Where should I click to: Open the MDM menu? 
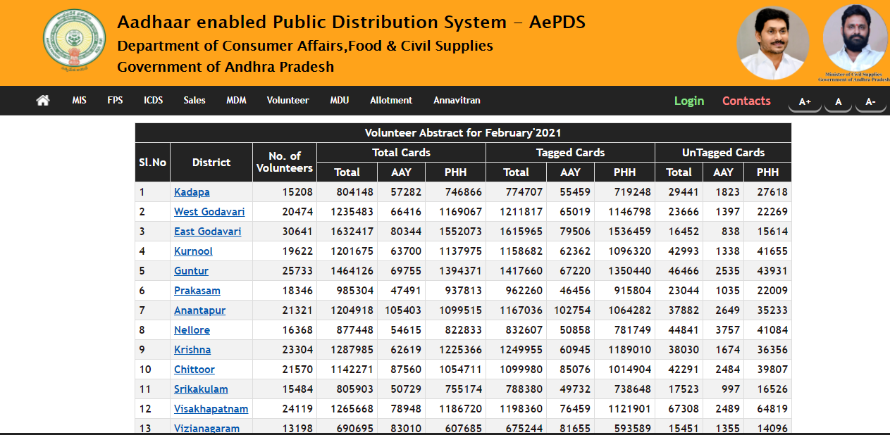pos(236,101)
